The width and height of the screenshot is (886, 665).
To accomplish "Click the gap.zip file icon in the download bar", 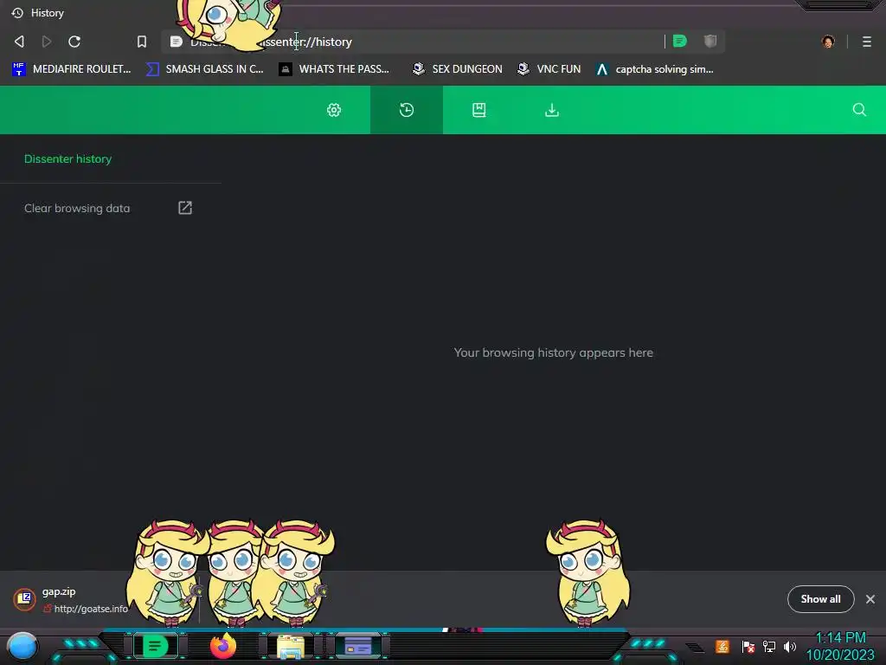I will [x=25, y=599].
